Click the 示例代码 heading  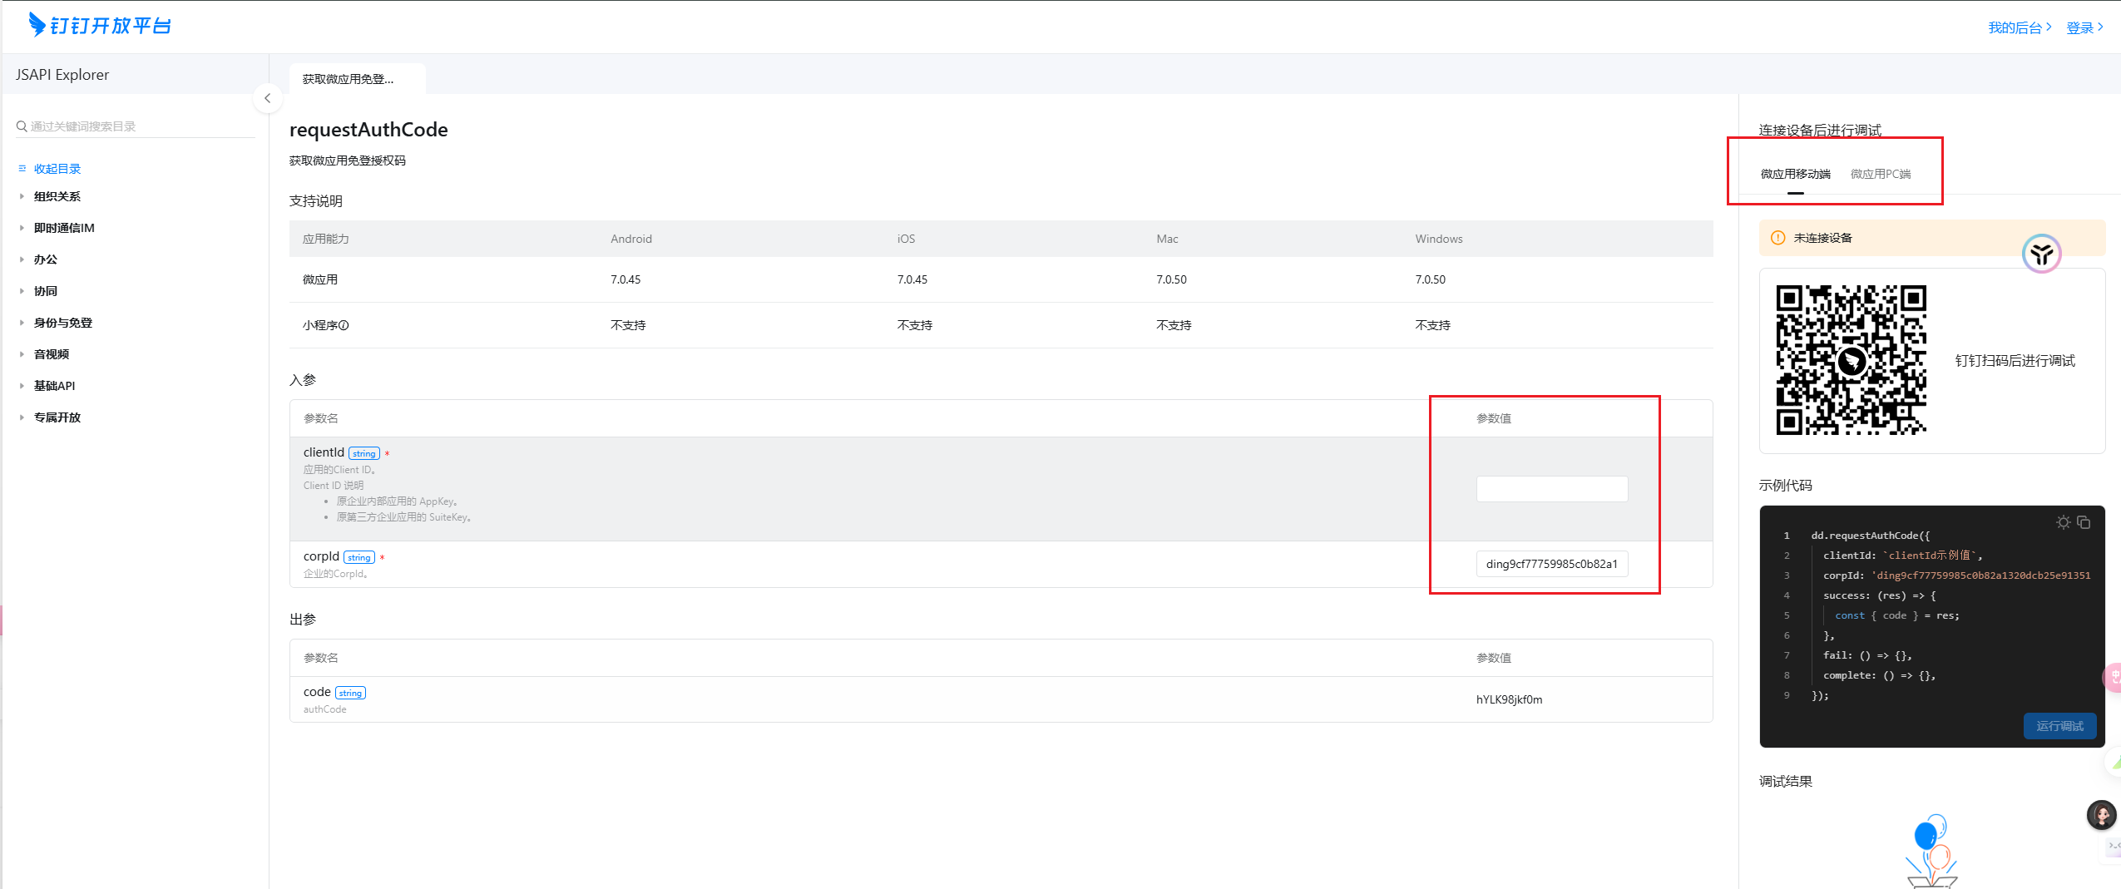1785,485
